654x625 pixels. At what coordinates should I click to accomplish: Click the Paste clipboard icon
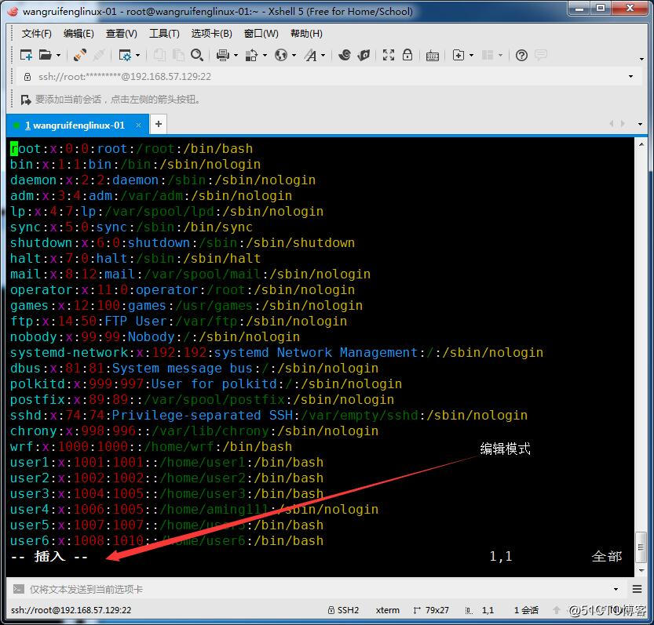coord(178,55)
